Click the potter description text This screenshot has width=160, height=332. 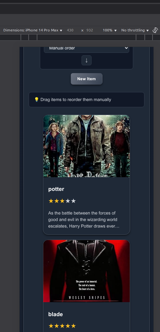84,219
